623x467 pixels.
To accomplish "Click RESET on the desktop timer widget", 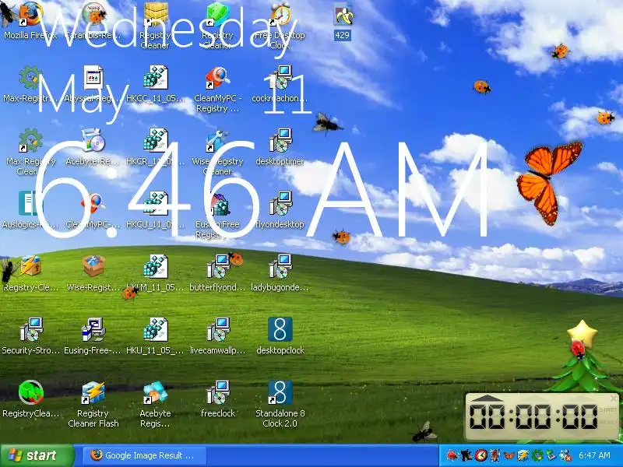I will [609, 422].
